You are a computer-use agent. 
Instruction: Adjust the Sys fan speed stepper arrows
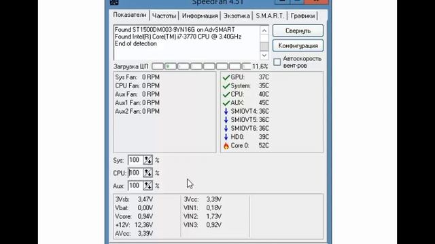(x=148, y=160)
